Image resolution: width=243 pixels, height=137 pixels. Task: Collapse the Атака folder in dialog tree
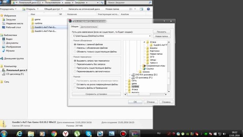point(144,42)
